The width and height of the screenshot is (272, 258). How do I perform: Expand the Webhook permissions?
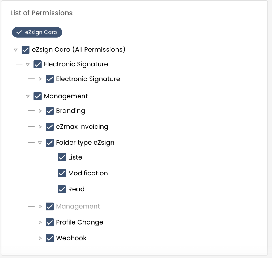pos(40,238)
